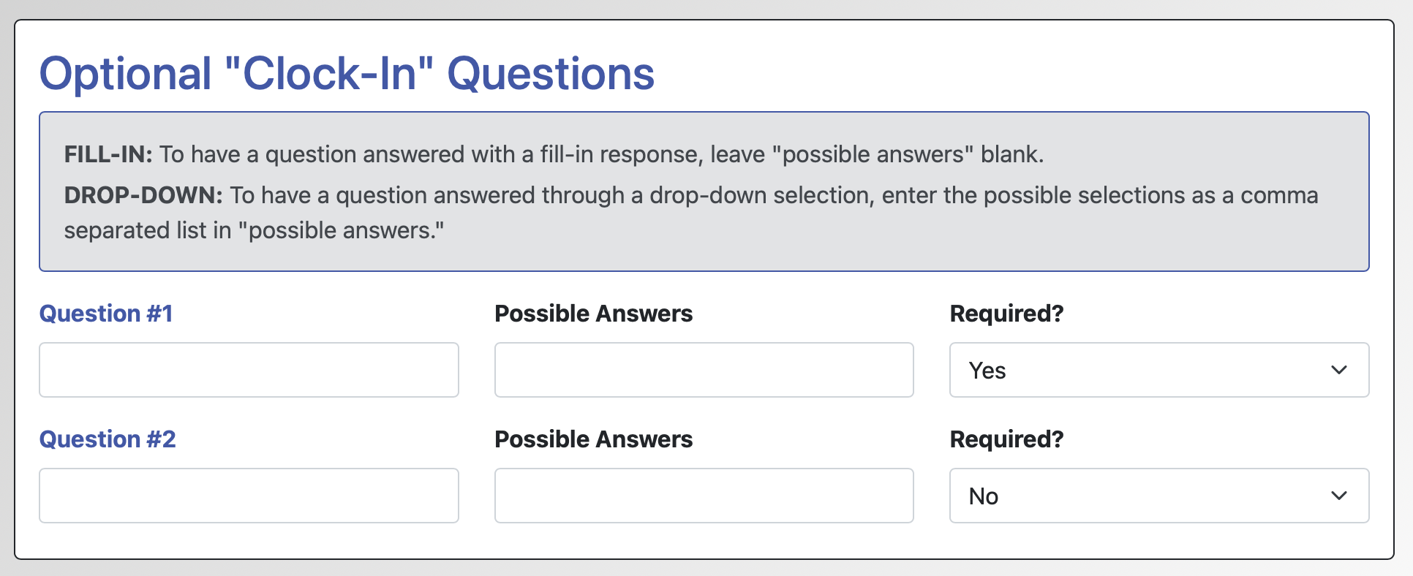Focus Possible Answers field for Question #1

[x=704, y=370]
